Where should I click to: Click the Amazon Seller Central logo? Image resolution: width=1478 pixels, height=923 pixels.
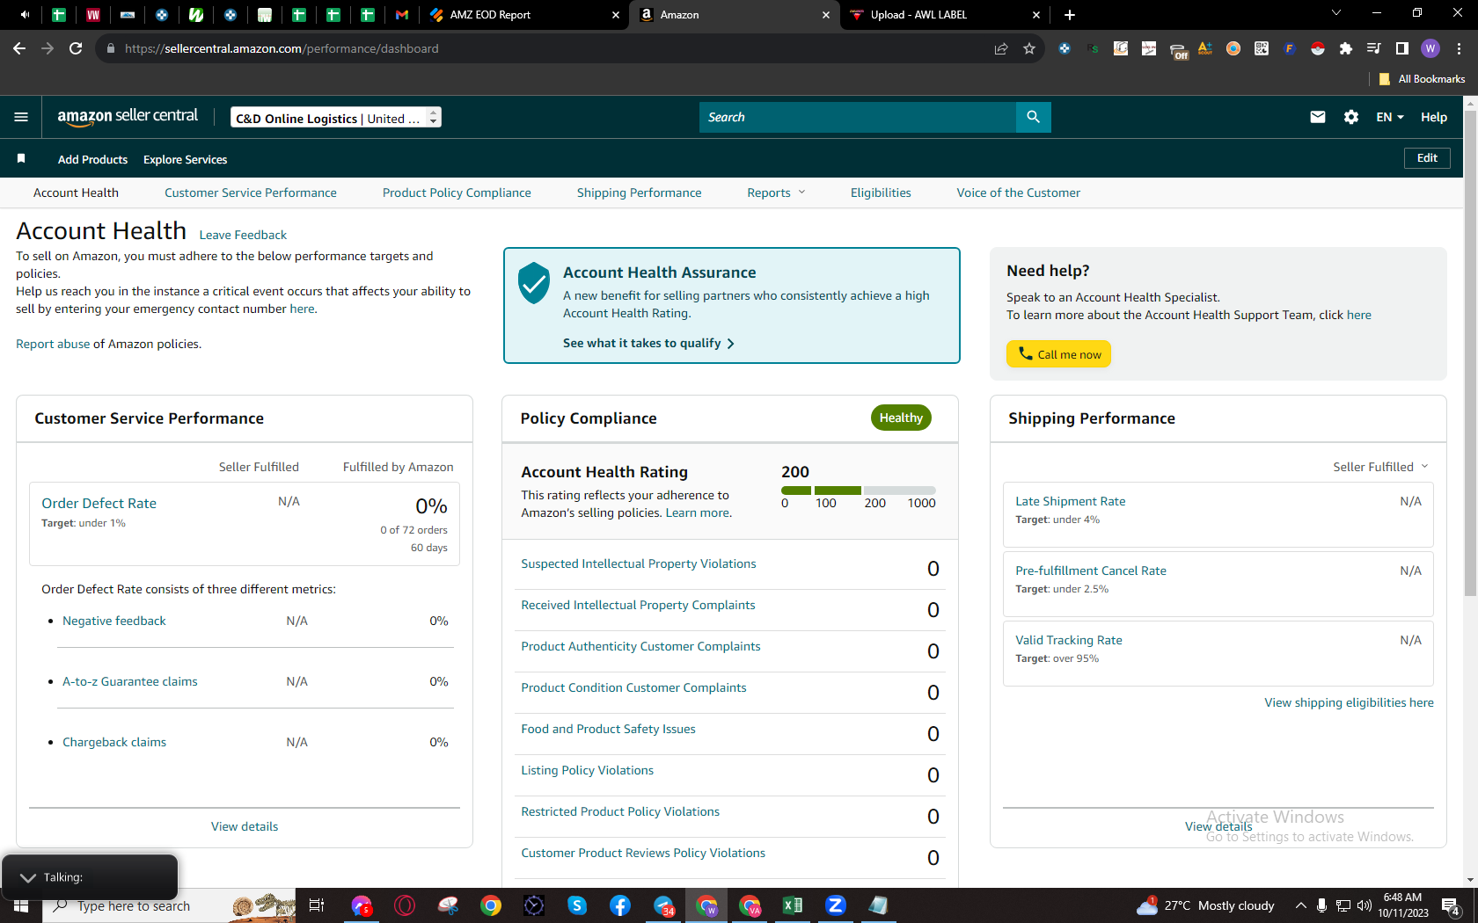(x=128, y=117)
